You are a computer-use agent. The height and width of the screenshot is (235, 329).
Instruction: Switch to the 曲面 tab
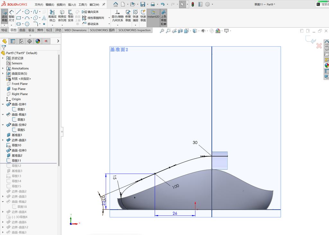pyautogui.click(x=22, y=30)
